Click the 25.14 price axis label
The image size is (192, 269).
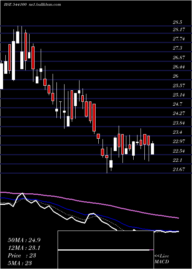179,95
